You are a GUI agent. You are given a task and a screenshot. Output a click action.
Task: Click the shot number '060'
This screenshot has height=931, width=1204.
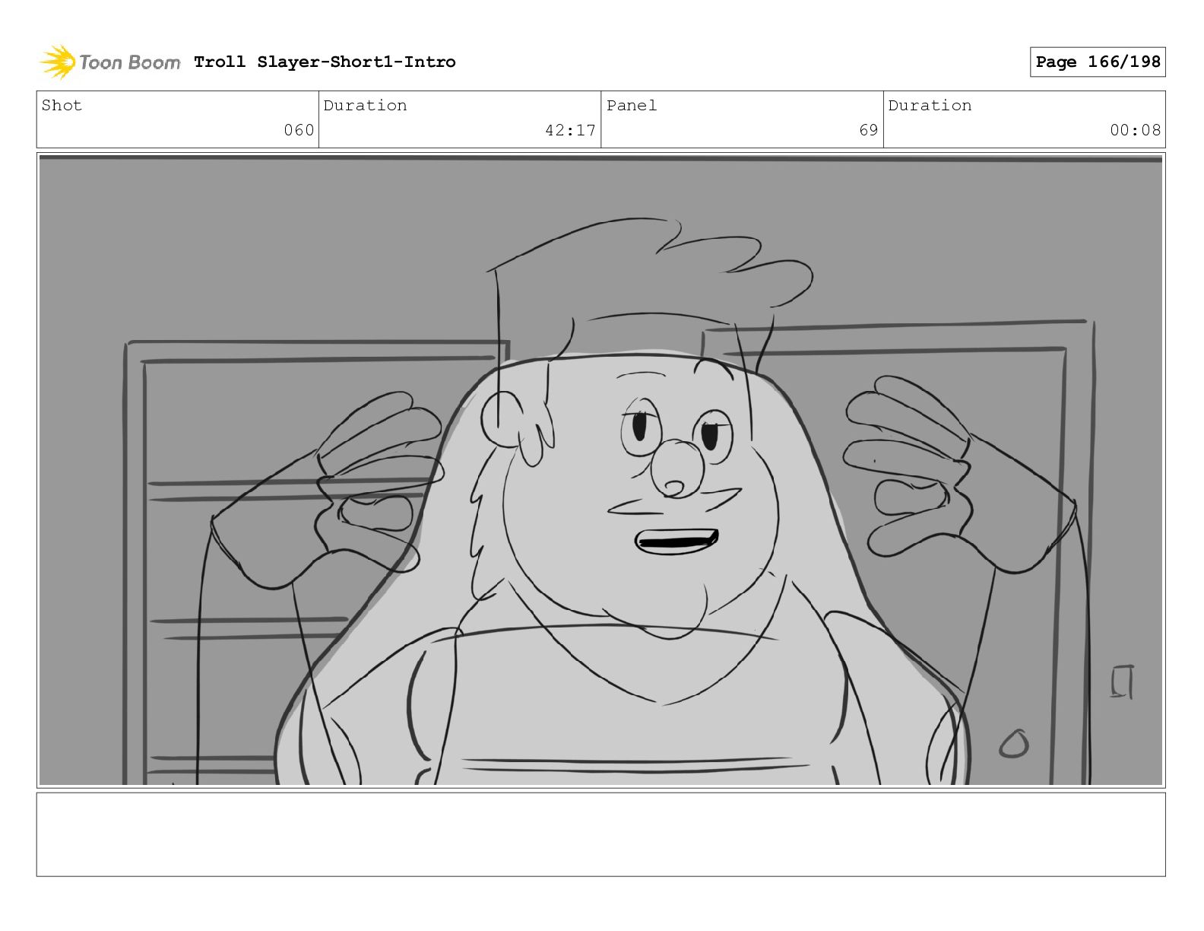point(299,130)
